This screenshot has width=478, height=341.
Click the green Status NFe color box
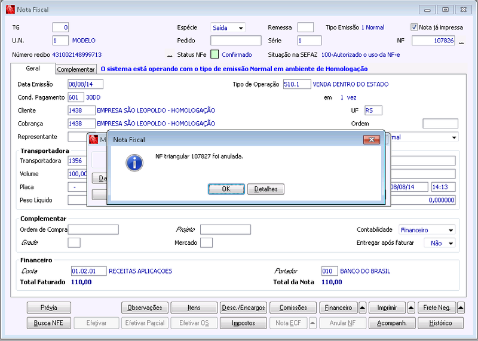pyautogui.click(x=215, y=54)
